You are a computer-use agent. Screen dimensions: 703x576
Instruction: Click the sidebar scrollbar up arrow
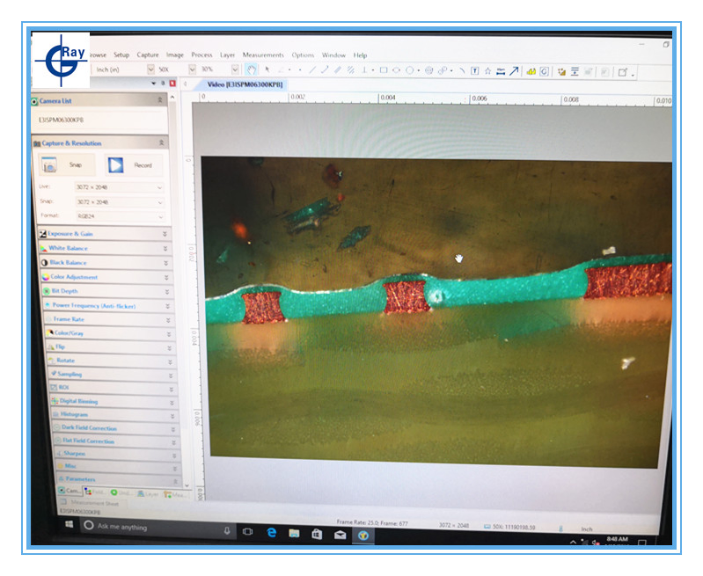pyautogui.click(x=172, y=98)
